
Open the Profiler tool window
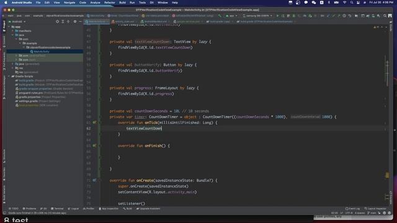click(x=89, y=209)
